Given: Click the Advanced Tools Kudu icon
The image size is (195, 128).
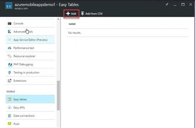Looking at the screenshot, I should 10,31.
